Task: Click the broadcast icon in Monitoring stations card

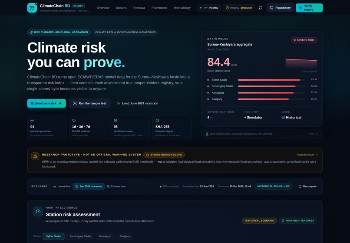Action: [32, 121]
